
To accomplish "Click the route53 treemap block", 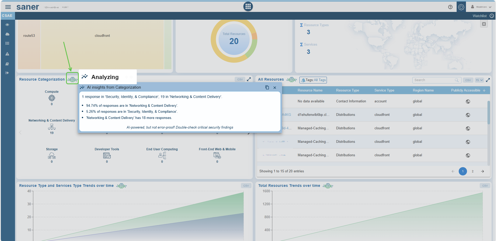I will tap(29, 44).
